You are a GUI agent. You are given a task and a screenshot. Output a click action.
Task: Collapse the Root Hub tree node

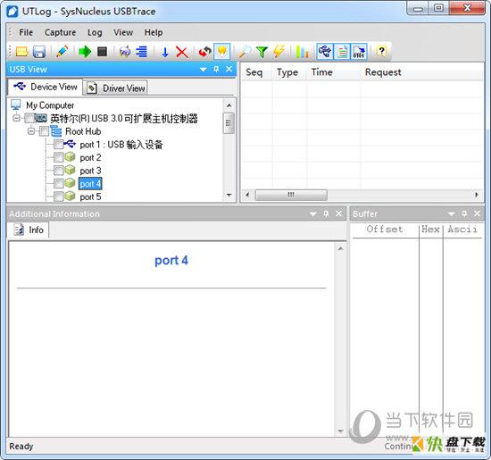[x=31, y=131]
